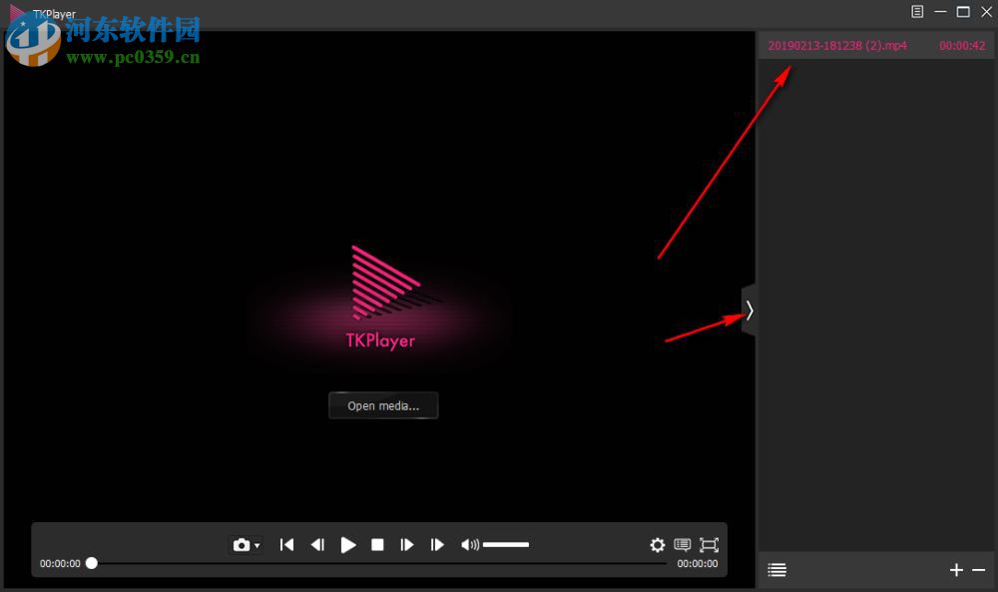Open the playback settings gear
The image size is (998, 592).
pos(658,544)
